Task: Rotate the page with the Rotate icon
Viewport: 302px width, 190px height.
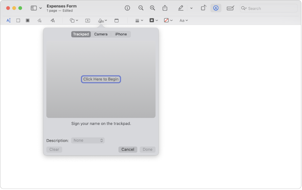Action: tap(203, 8)
